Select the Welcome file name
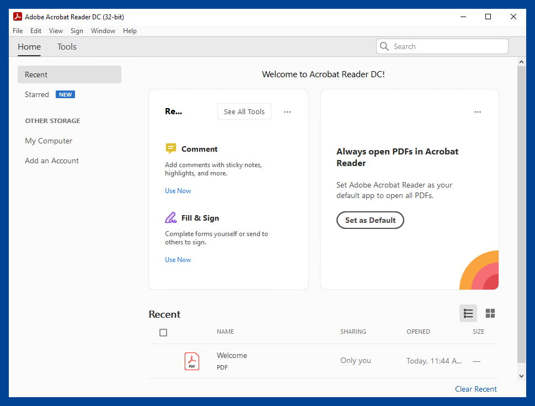This screenshot has height=406, width=535. point(232,355)
